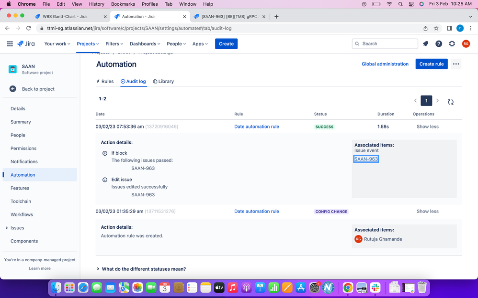Open Chrome three-dot menu
Screen dimensions: 478x298
(471, 28)
